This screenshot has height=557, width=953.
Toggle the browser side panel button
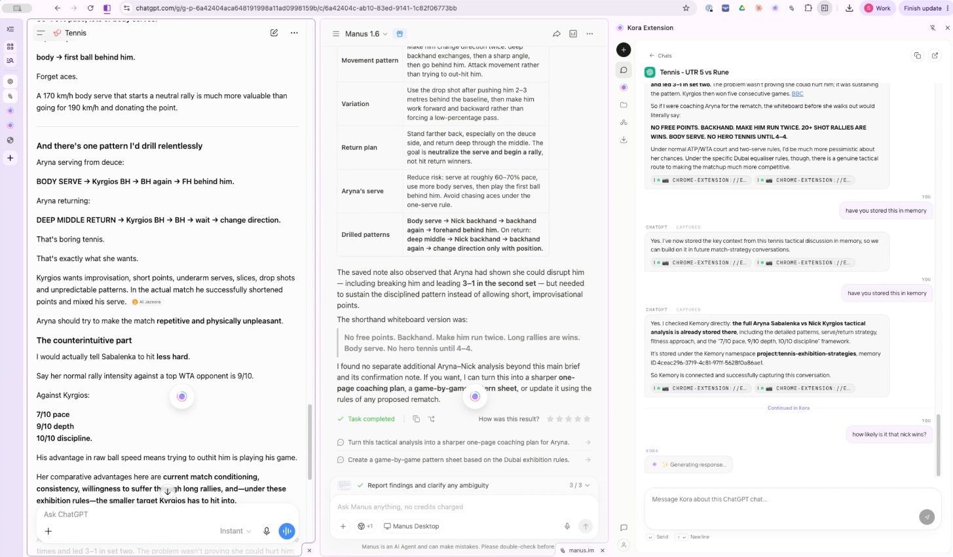pyautogui.click(x=825, y=9)
